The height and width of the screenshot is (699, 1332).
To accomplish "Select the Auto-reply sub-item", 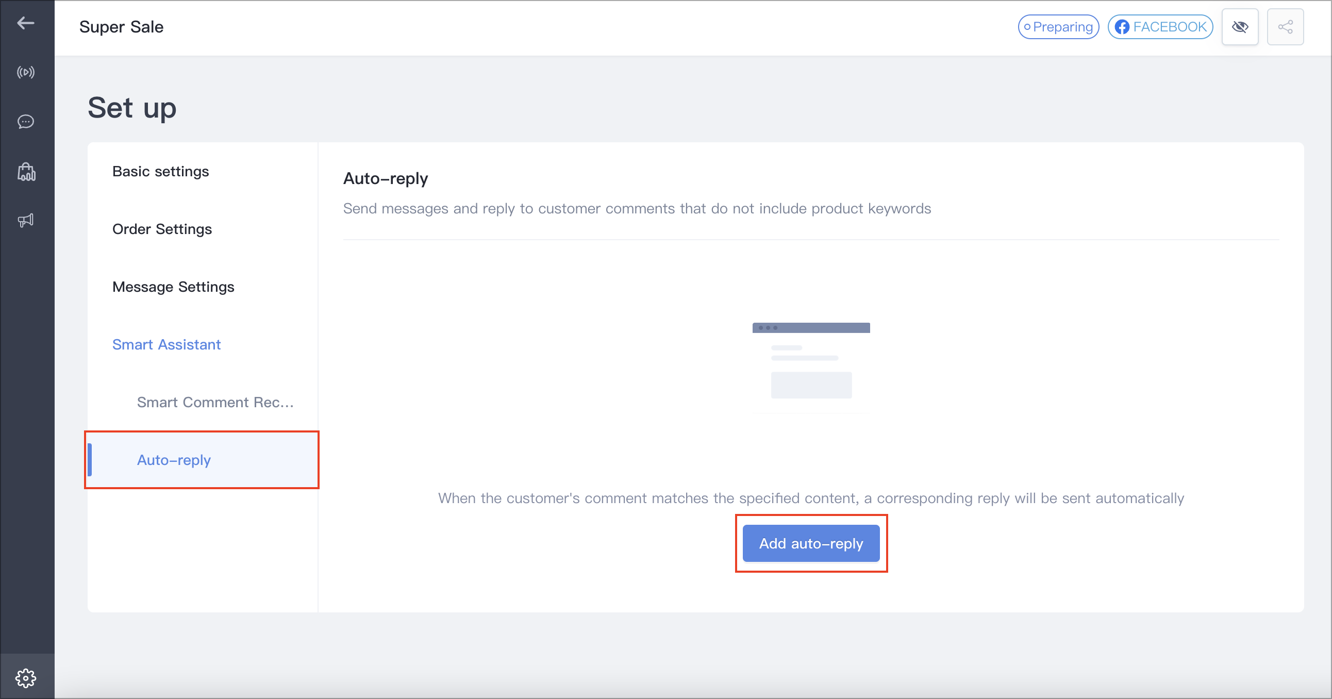I will [x=174, y=460].
